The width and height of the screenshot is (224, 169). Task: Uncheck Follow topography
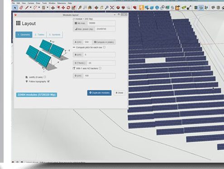[x=48, y=81]
